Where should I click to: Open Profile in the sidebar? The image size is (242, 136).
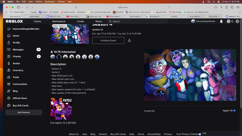pyautogui.click(x=16, y=43)
